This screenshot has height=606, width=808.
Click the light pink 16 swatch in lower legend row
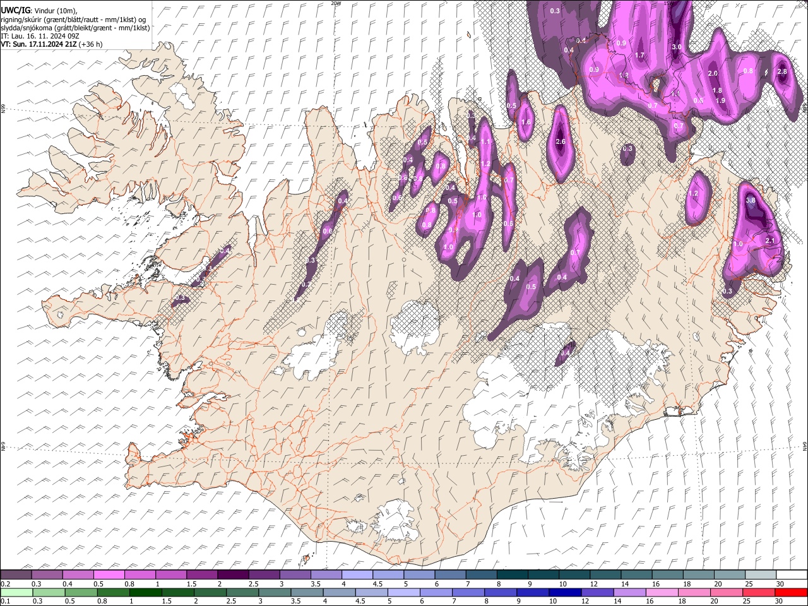[662, 593]
